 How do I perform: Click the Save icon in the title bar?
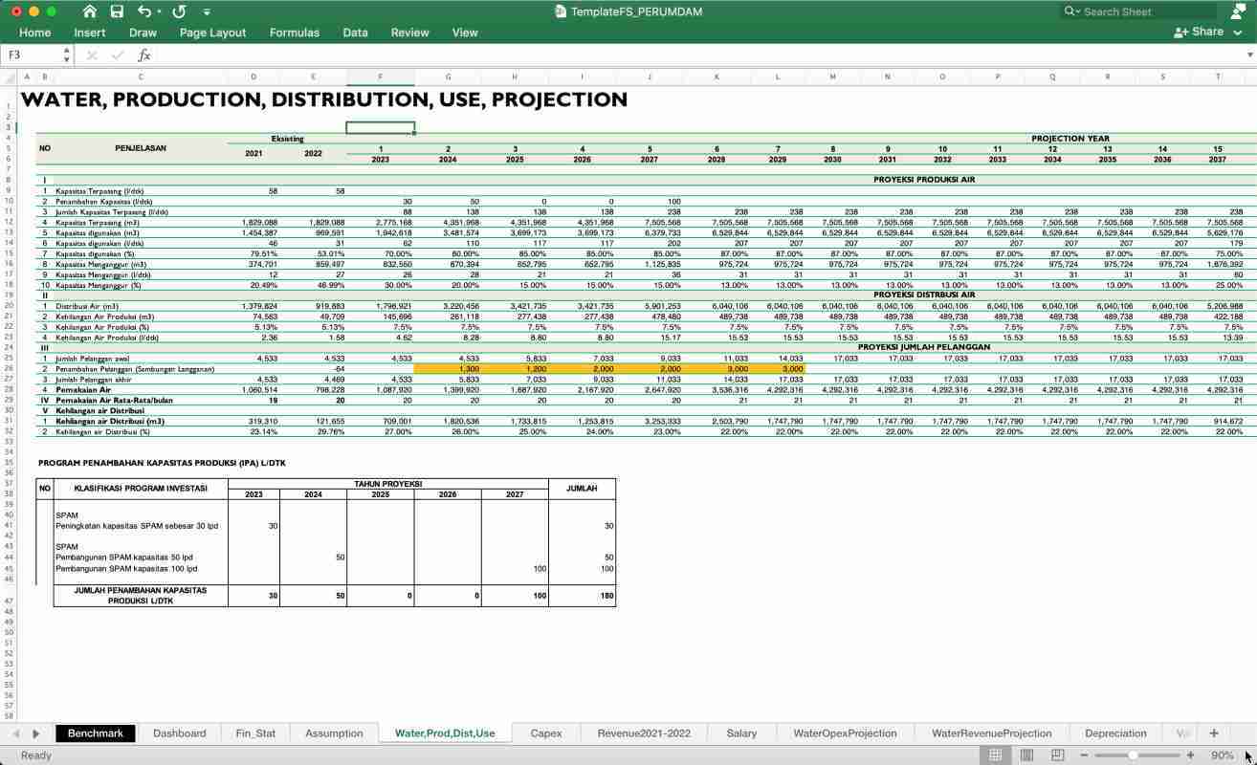click(x=117, y=12)
